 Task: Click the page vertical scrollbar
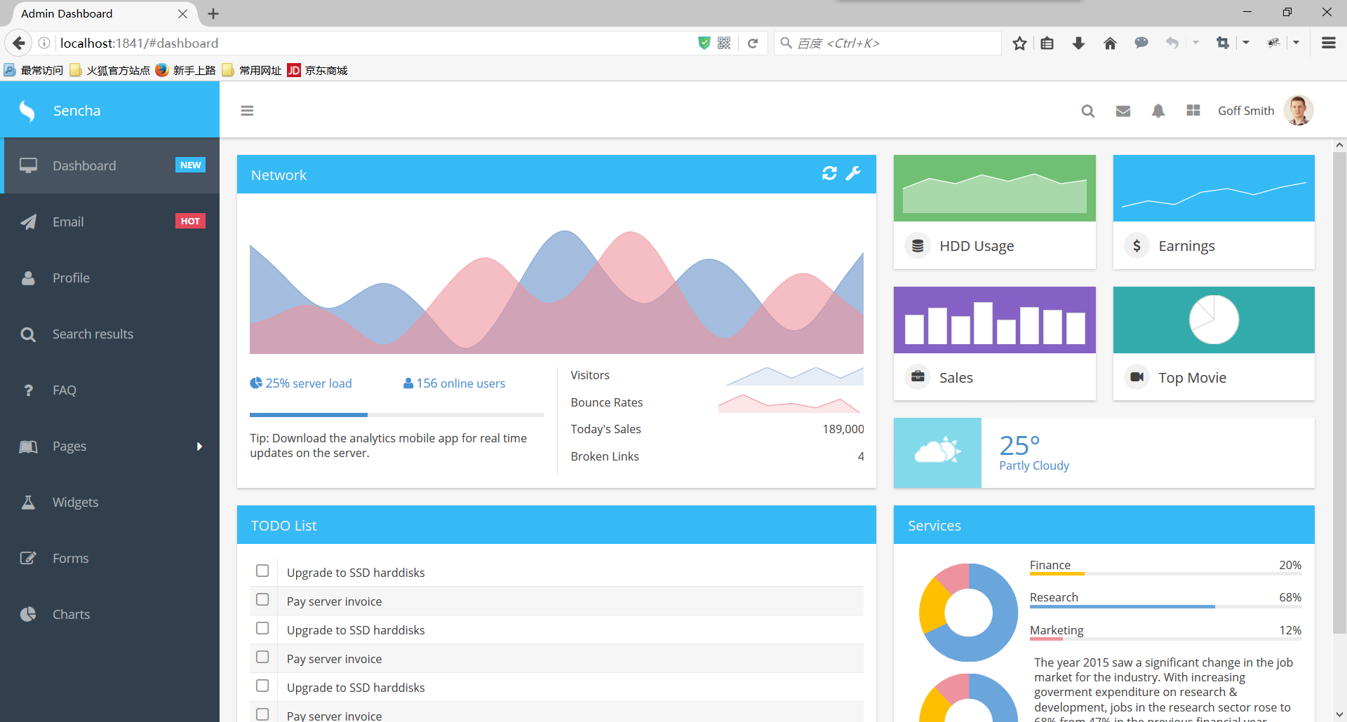pos(1339,393)
